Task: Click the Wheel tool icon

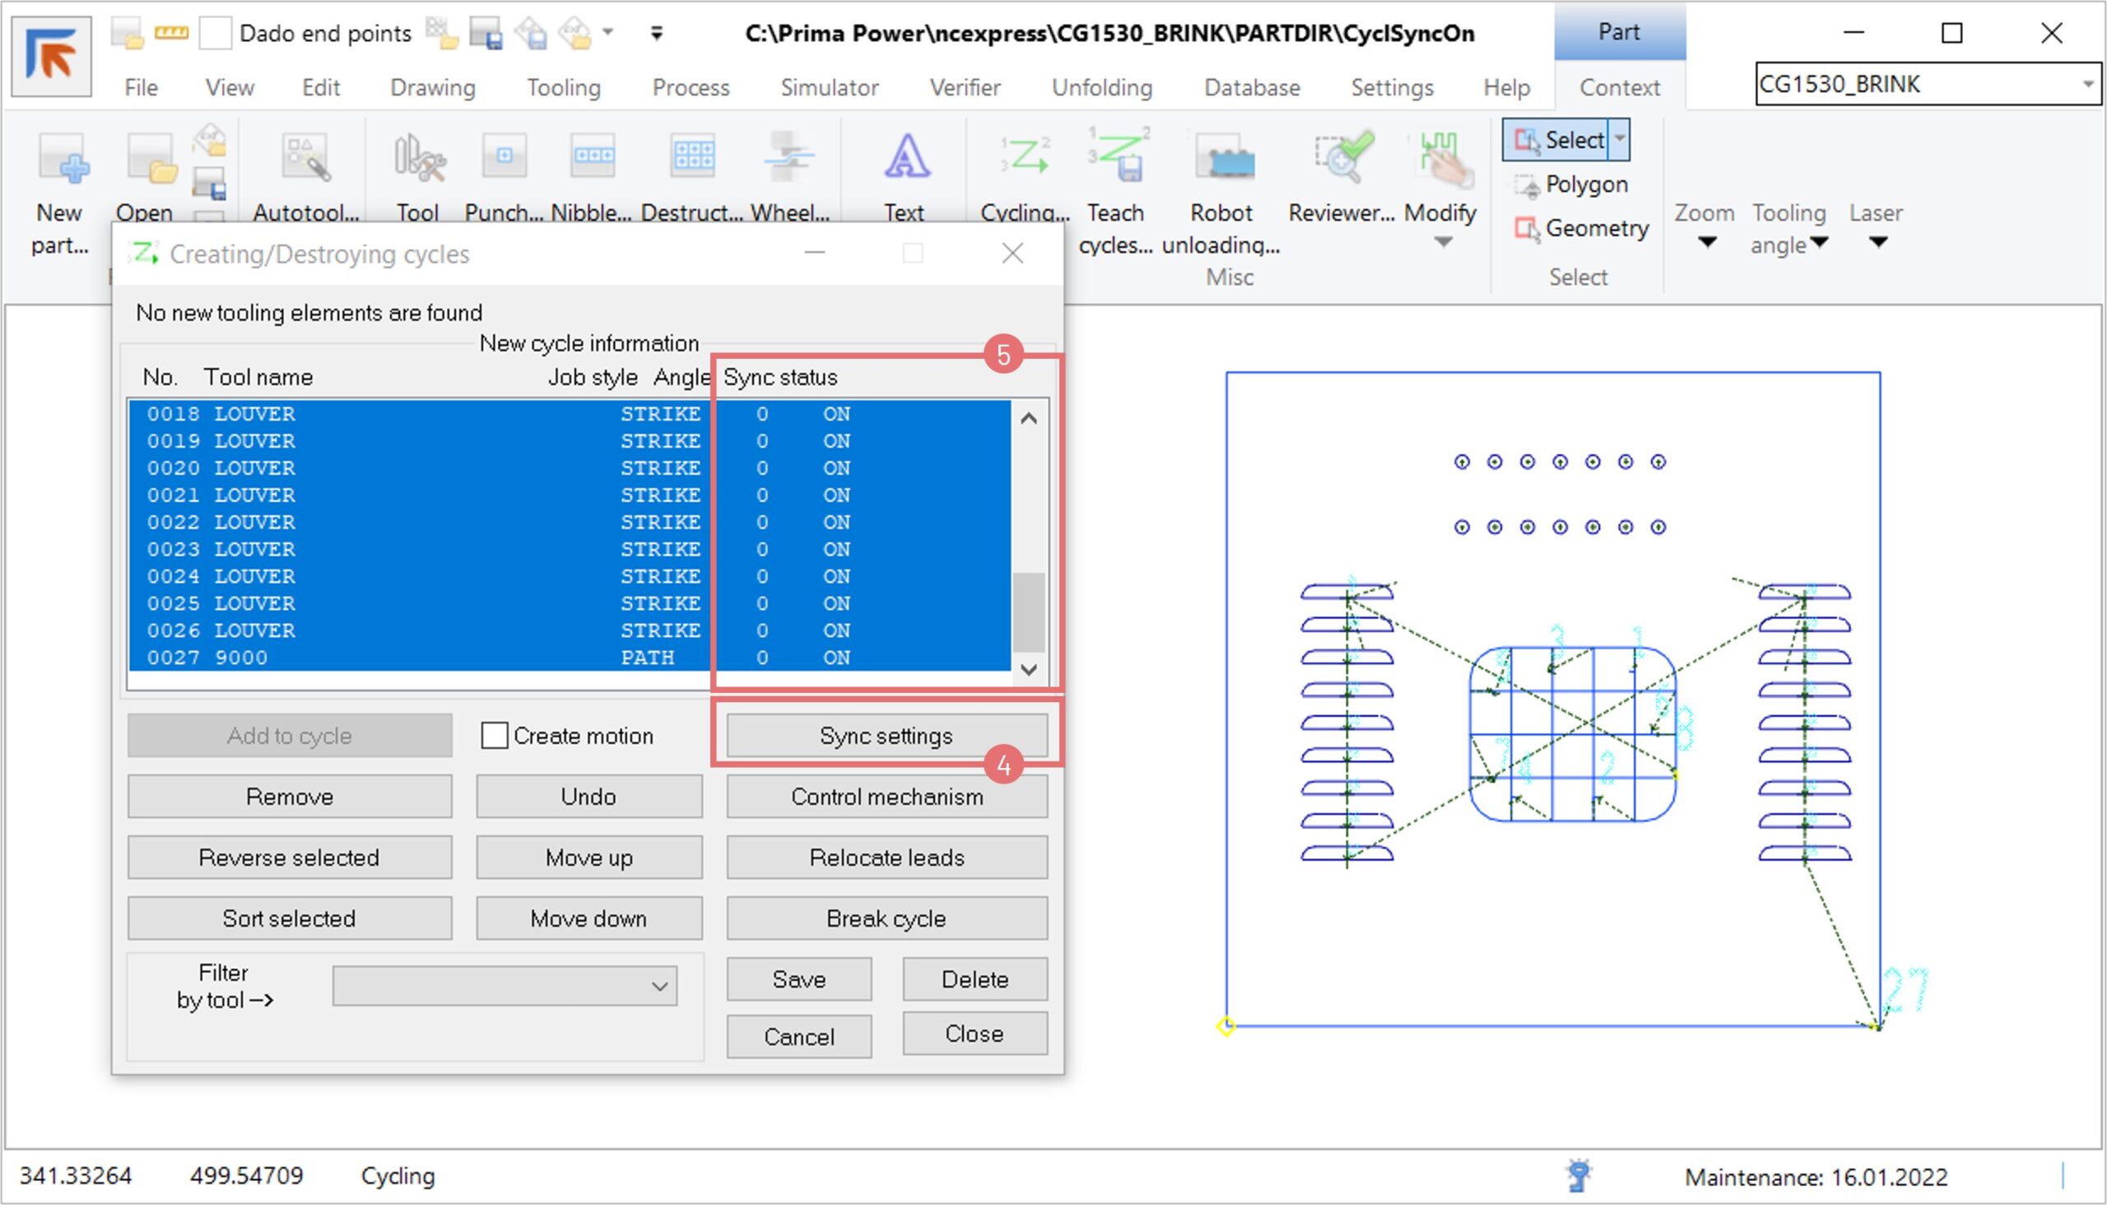Action: point(788,157)
